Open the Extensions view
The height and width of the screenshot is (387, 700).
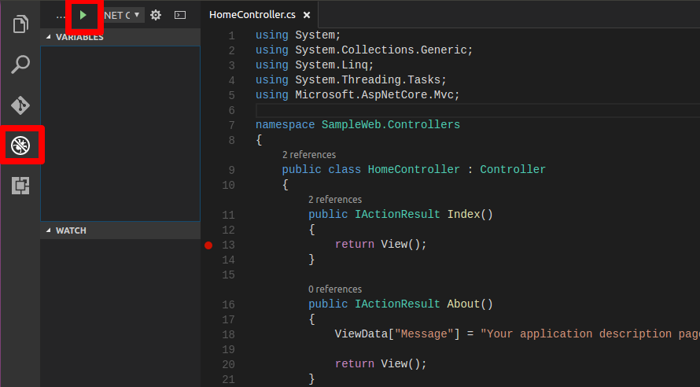pos(20,185)
